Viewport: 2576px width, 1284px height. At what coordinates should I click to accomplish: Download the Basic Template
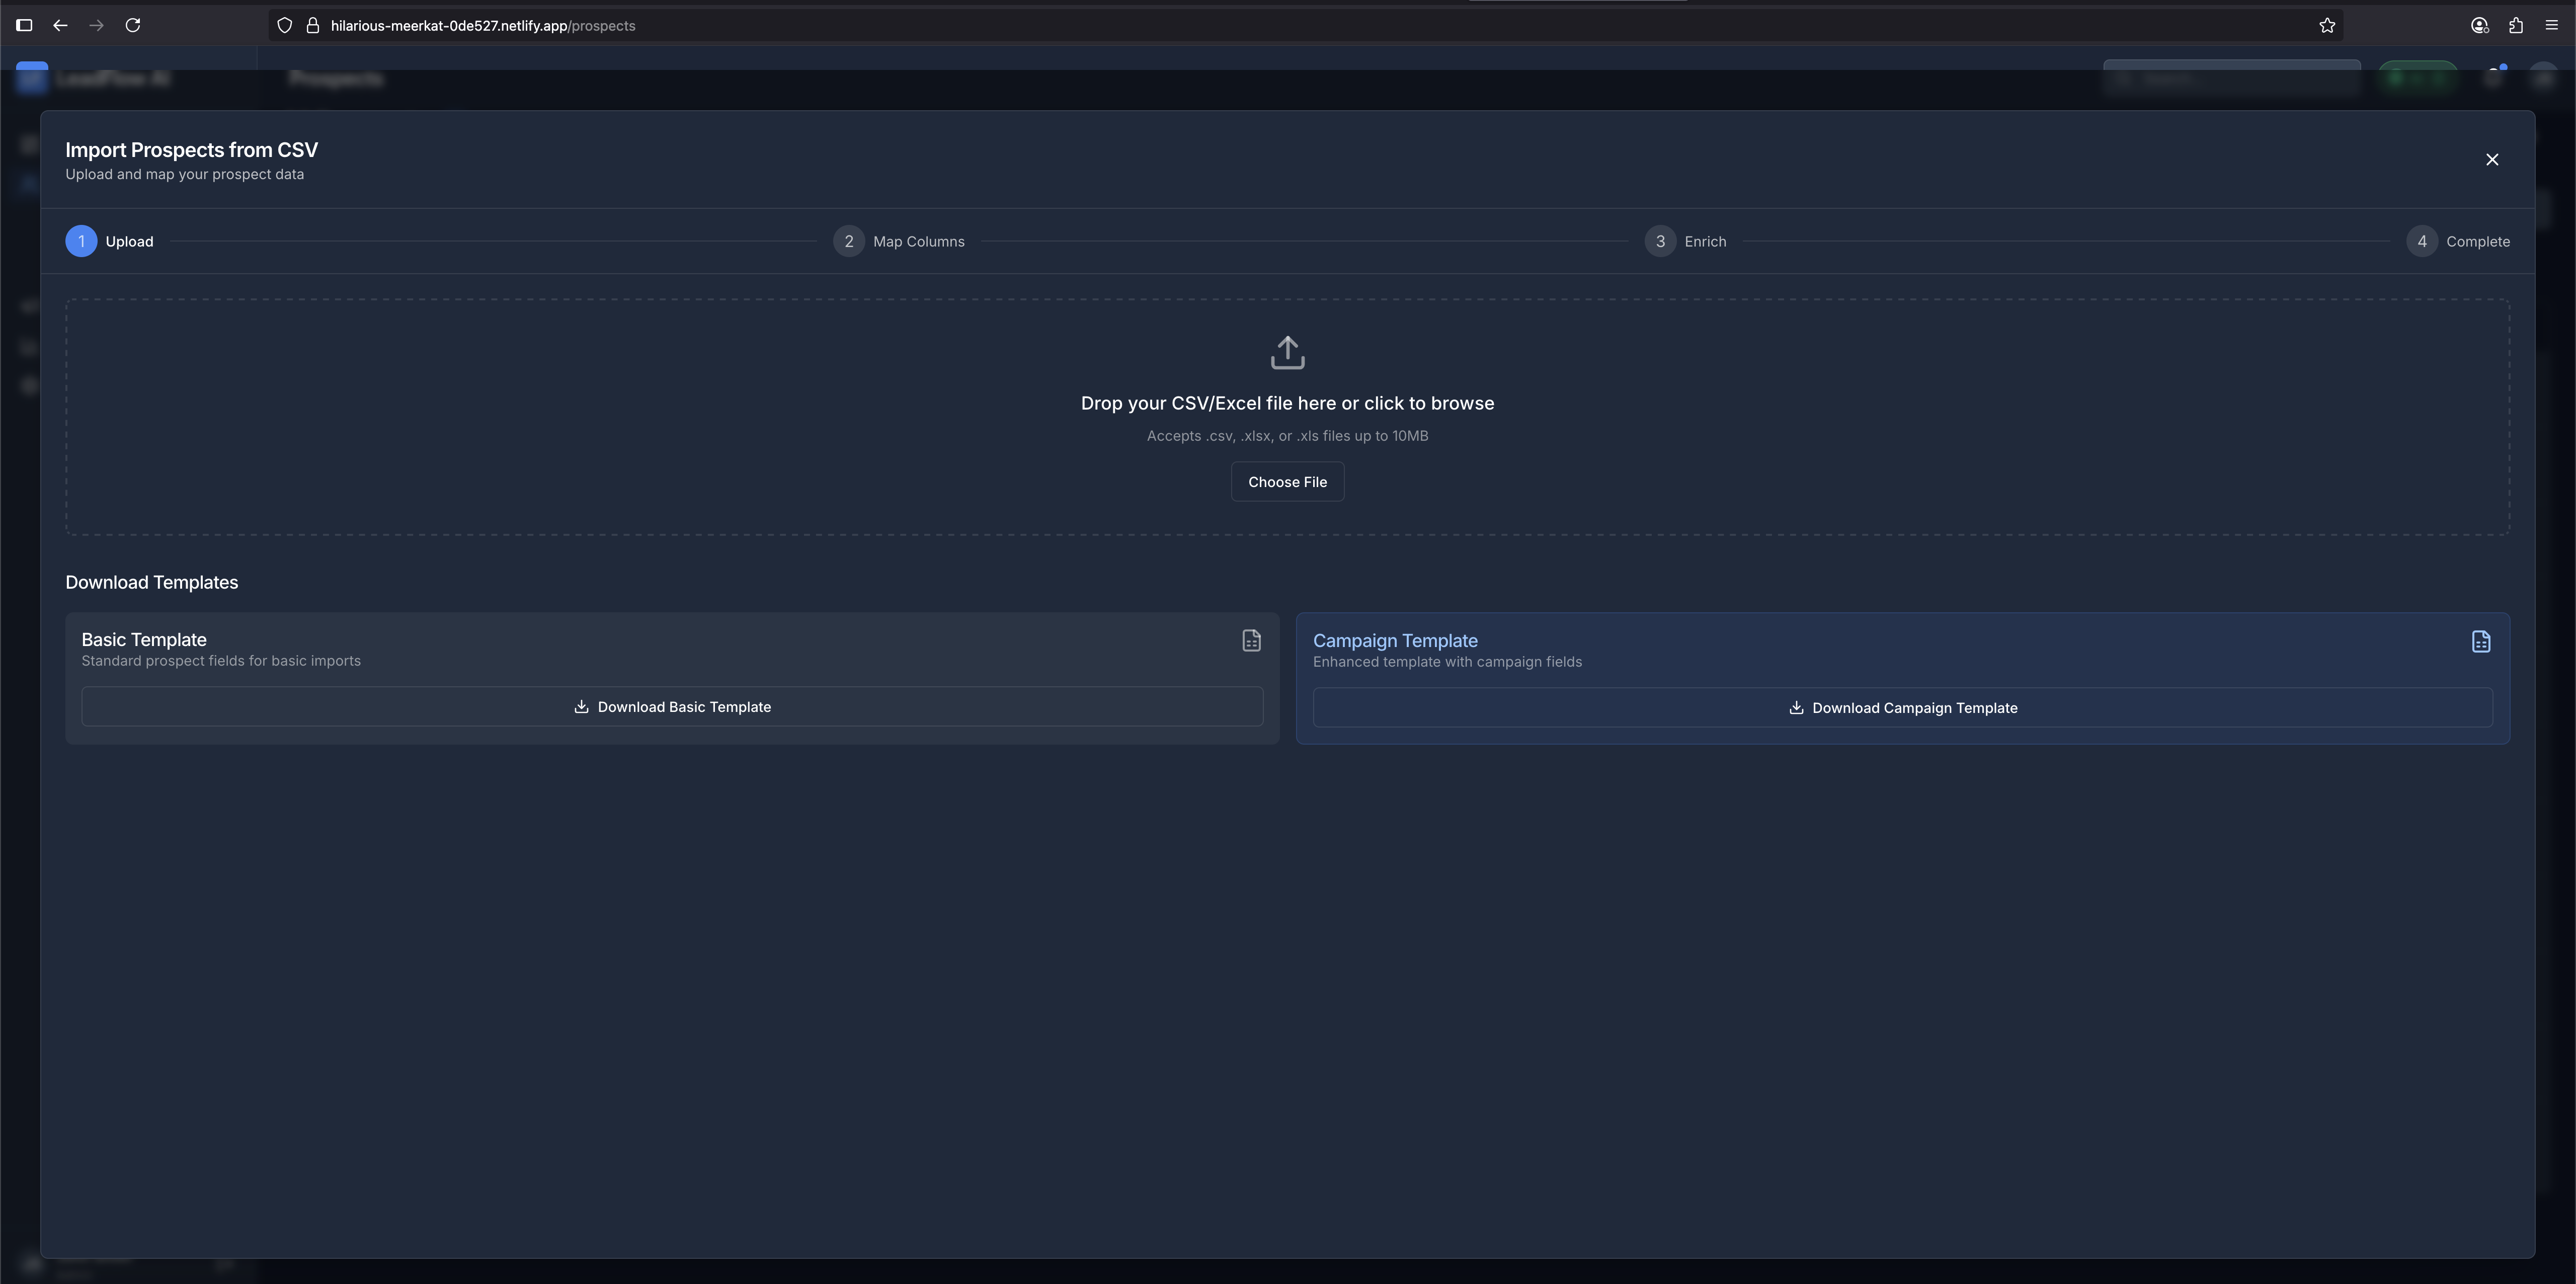[x=672, y=707]
